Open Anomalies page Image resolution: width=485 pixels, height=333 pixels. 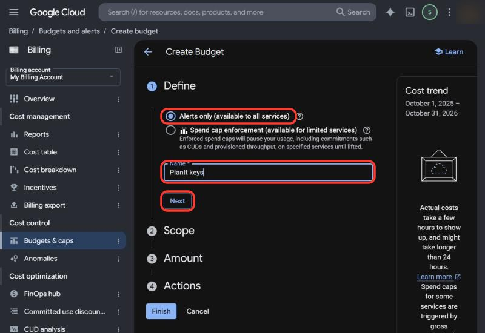click(41, 259)
